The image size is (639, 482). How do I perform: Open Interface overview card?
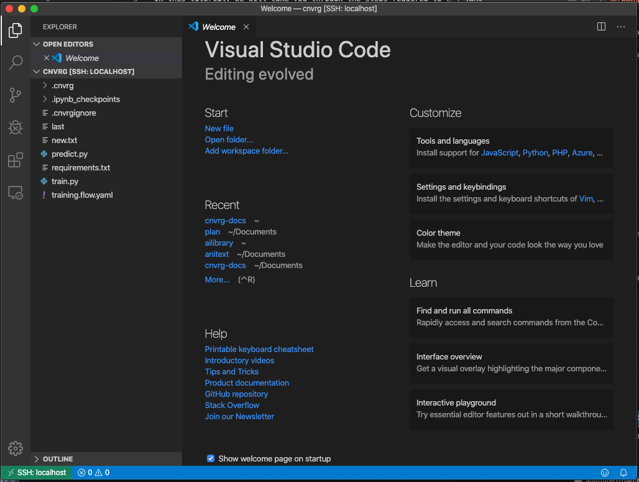pos(512,363)
